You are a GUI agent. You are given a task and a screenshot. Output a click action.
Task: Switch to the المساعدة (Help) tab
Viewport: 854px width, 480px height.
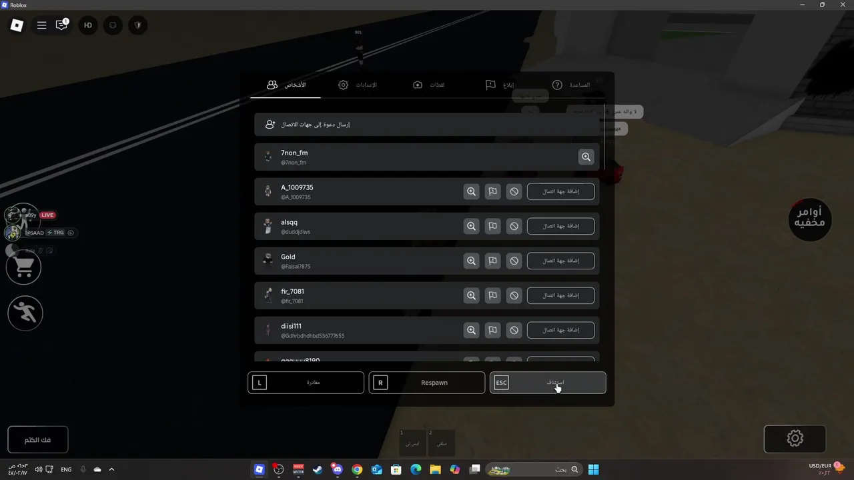[x=572, y=85]
